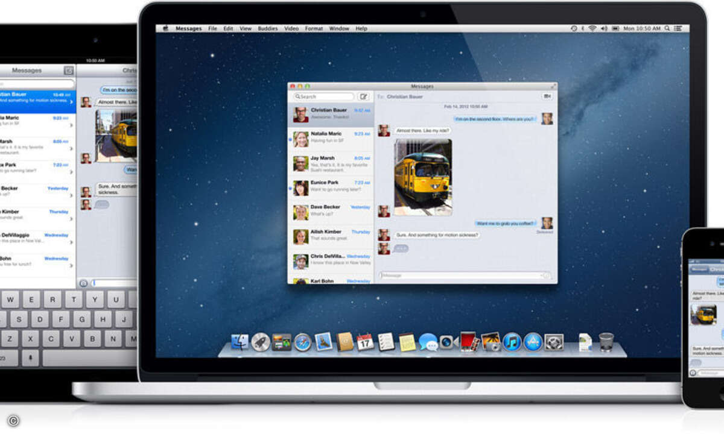
Task: Launch Safari compass icon in dock
Action: click(x=302, y=342)
